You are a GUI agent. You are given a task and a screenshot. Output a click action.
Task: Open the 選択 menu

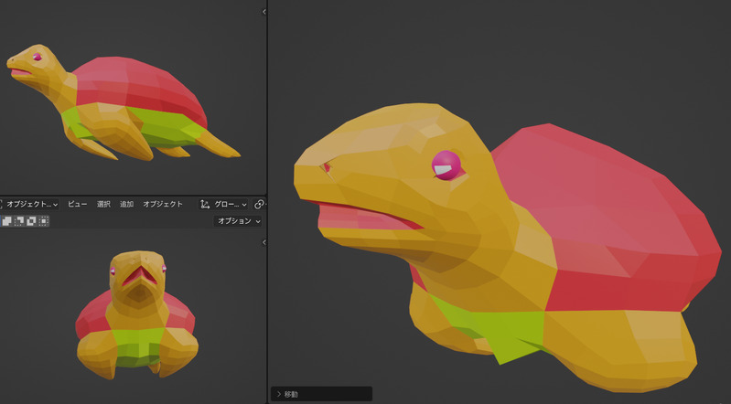103,204
